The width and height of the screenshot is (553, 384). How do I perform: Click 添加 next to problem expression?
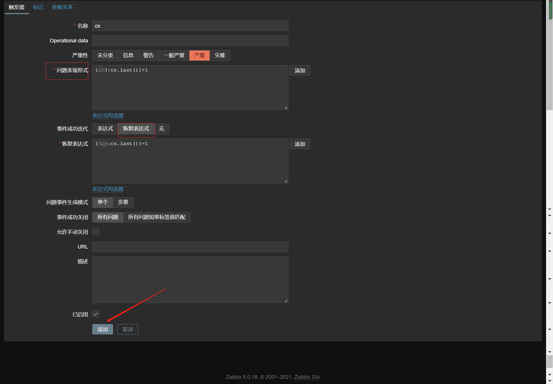(300, 71)
